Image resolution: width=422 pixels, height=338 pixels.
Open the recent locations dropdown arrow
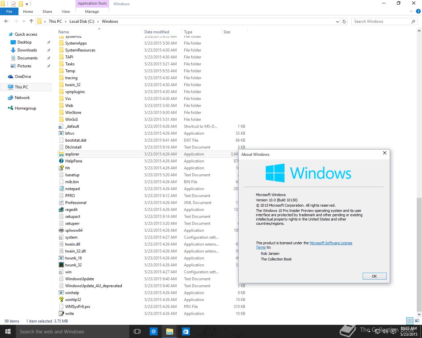[x=24, y=21]
